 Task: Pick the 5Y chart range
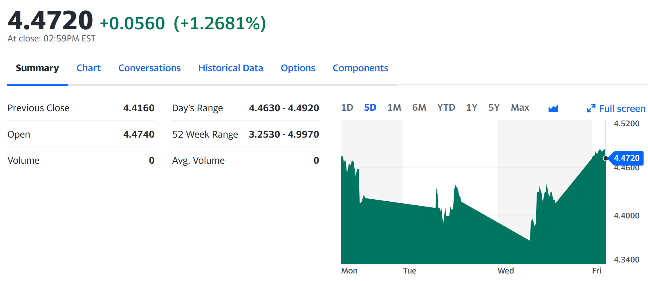494,108
